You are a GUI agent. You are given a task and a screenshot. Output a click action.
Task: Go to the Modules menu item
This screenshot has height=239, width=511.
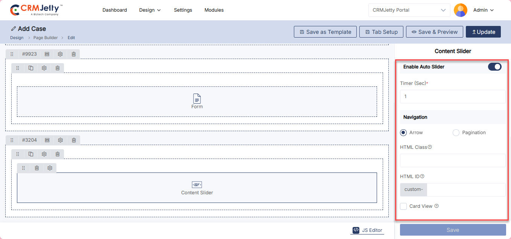pos(214,10)
